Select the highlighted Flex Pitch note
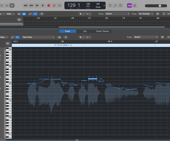Viewport: 170px width, 141px height. pos(93,79)
